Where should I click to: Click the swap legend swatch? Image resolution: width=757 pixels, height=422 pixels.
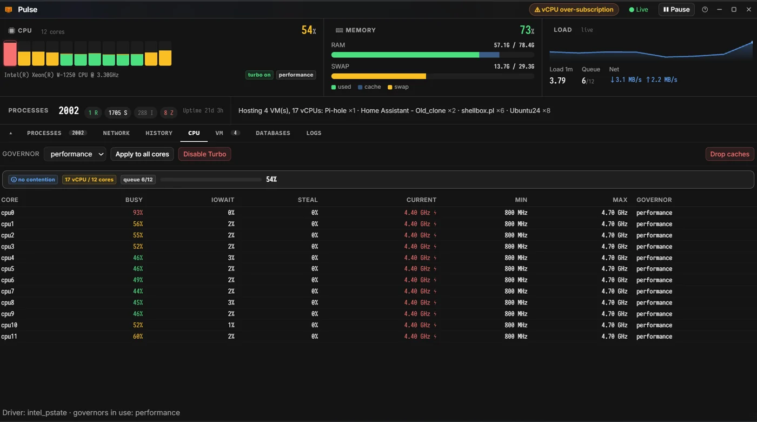(x=390, y=87)
